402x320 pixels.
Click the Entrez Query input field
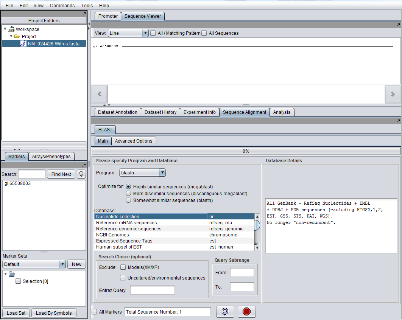click(x=153, y=290)
